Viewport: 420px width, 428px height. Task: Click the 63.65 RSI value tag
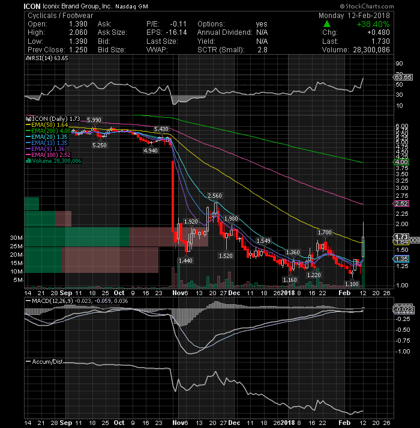tap(403, 78)
